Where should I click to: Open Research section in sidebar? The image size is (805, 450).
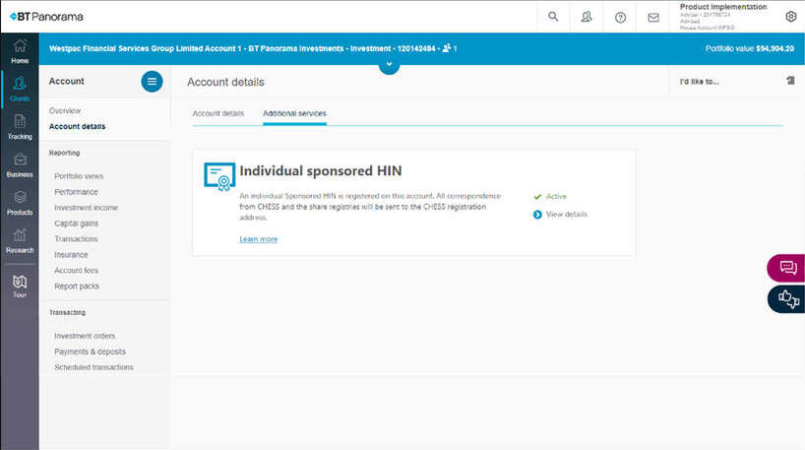[x=20, y=241]
